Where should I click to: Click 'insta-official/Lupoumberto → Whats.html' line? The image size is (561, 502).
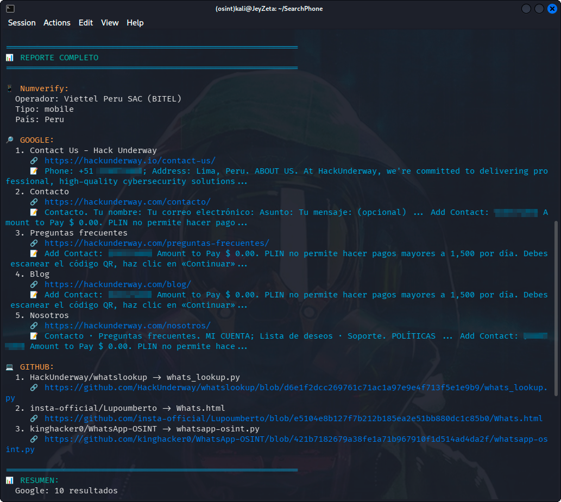(x=120, y=408)
